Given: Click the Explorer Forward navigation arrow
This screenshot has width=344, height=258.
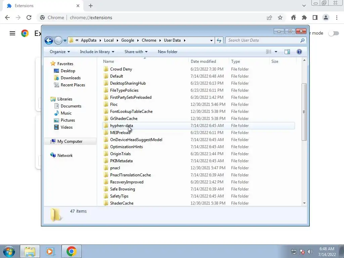Looking at the screenshot, I should [x=58, y=40].
